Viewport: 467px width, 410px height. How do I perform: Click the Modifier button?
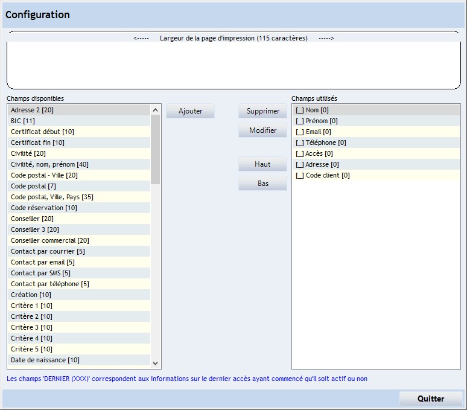[x=262, y=130]
